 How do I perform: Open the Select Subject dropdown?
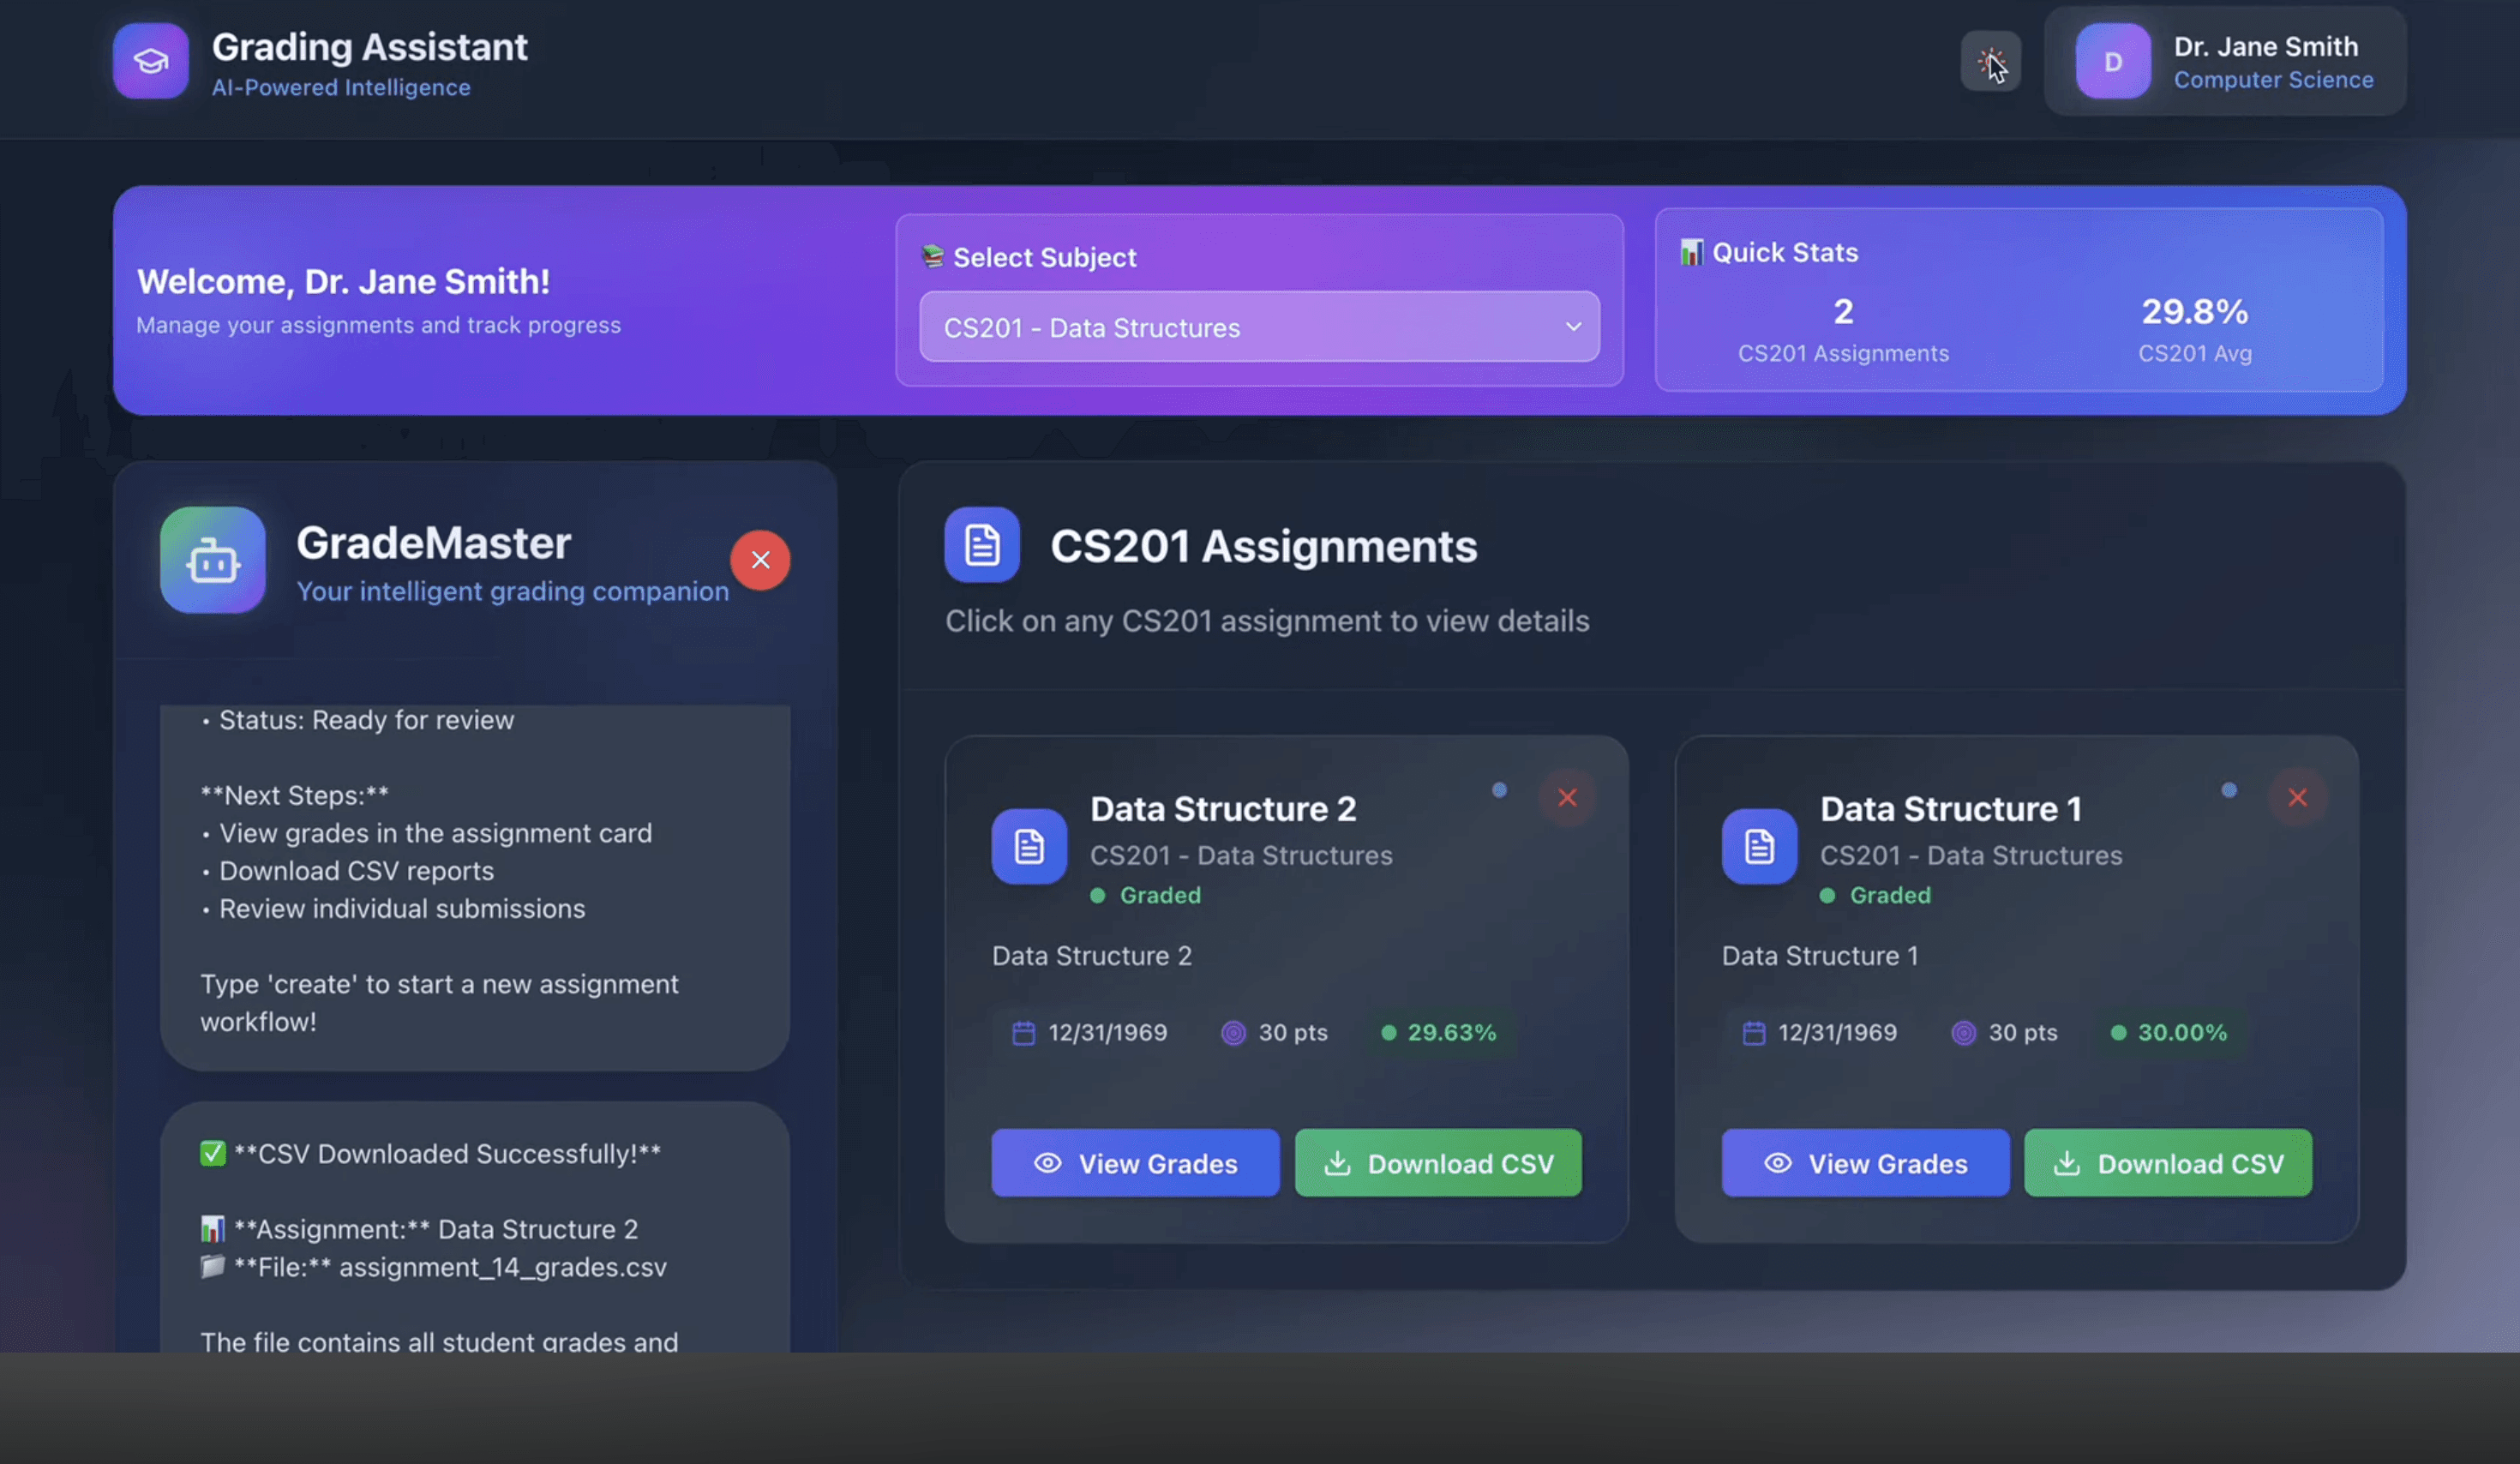[1258, 327]
